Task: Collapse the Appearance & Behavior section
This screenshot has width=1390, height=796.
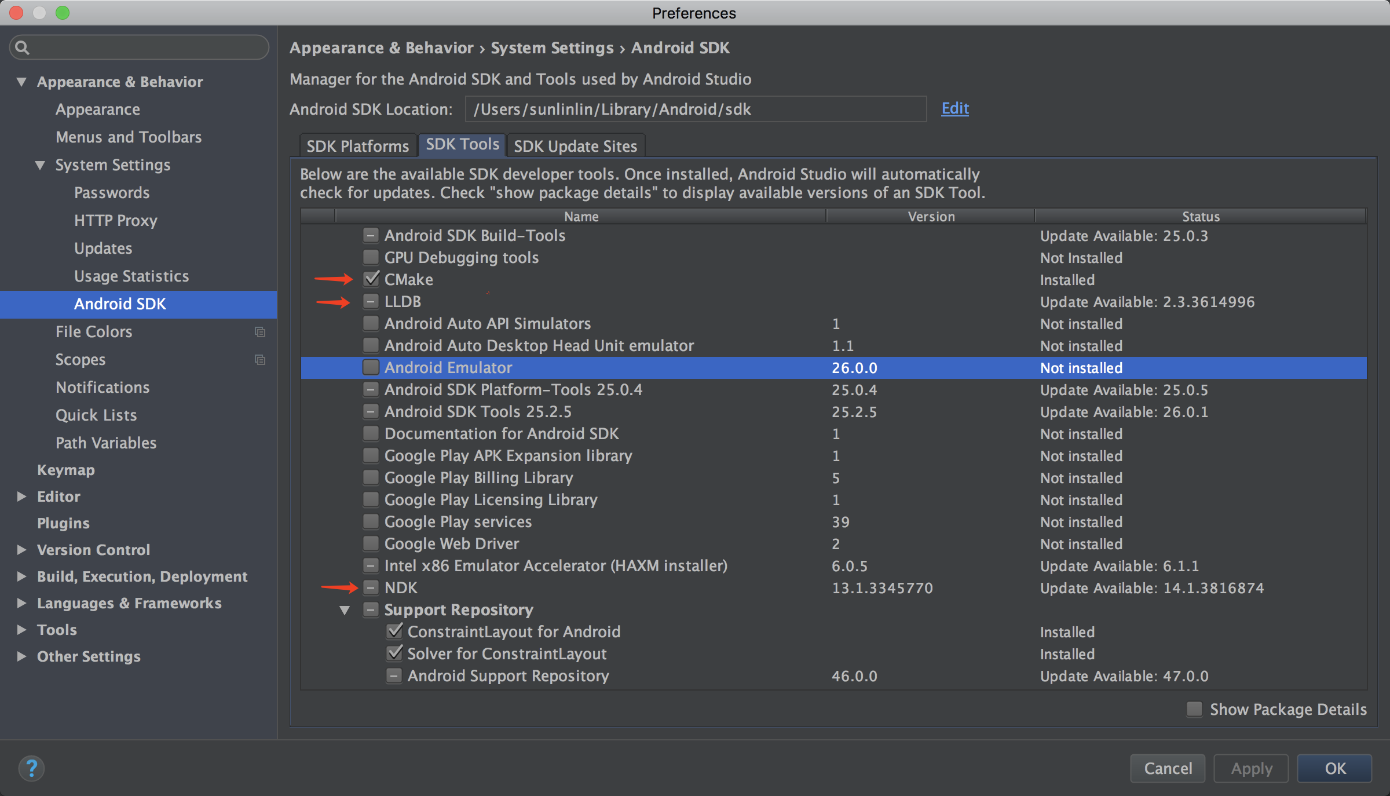Action: pyautogui.click(x=21, y=82)
